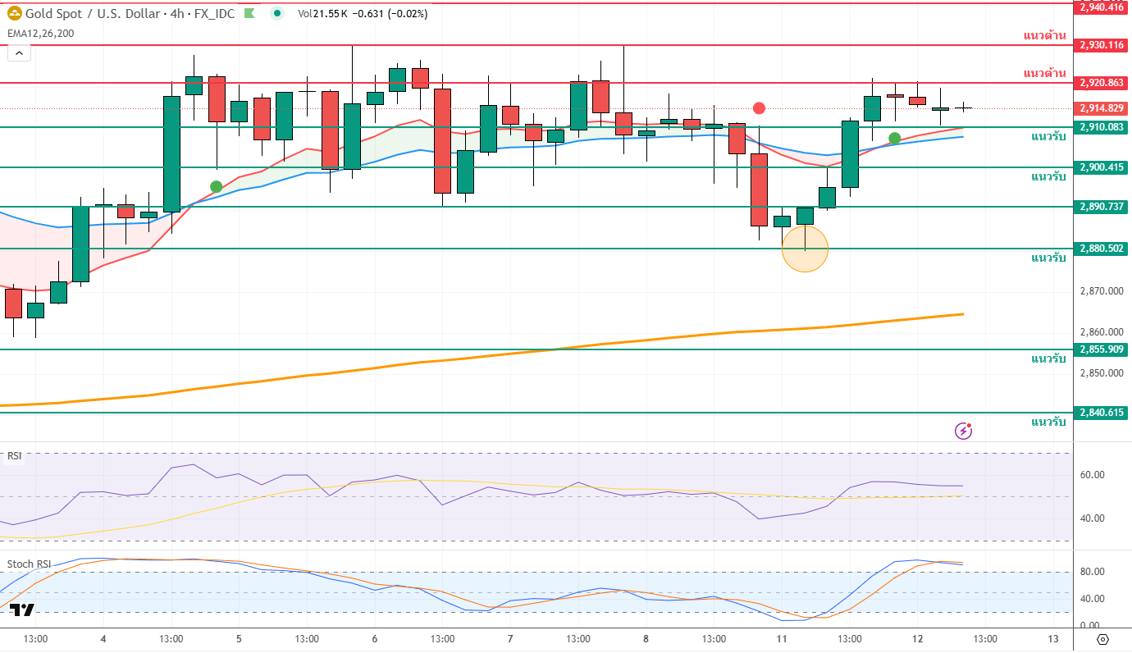Screen dimensions: 1132x653
Task: Click the 2,930.116 resistance price label
Action: [x=1102, y=44]
